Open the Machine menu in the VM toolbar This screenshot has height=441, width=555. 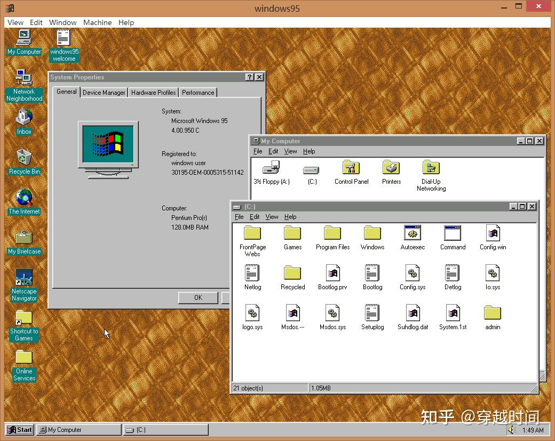(x=97, y=22)
